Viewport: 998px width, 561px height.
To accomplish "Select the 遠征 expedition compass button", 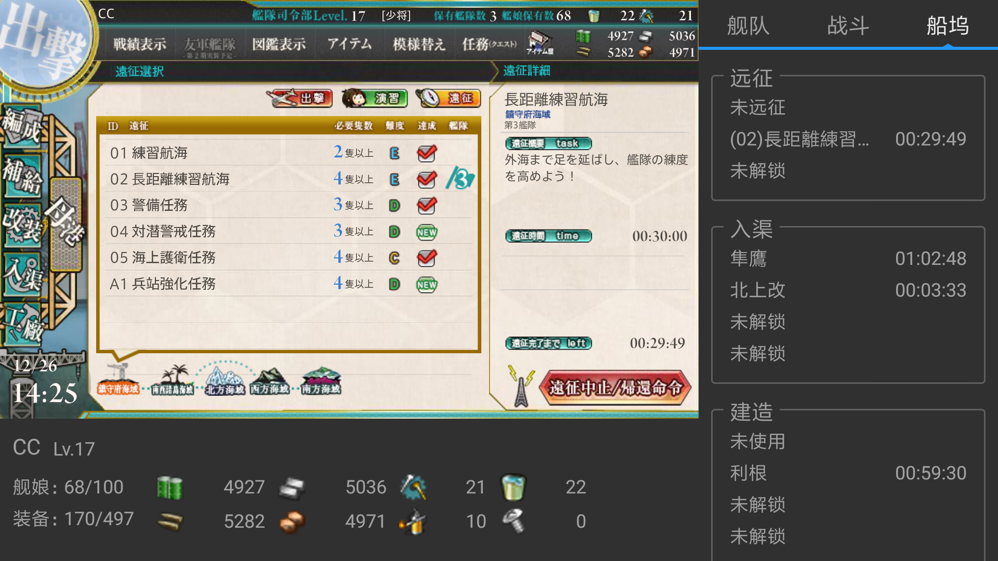I will tap(448, 98).
